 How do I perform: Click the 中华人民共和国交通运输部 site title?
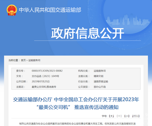click(x=50, y=10)
